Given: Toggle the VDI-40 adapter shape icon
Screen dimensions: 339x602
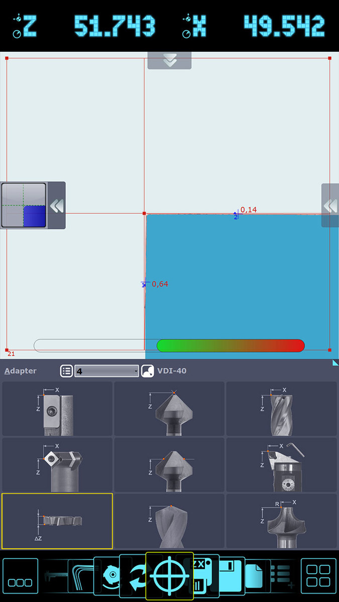Looking at the screenshot, I should pyautogui.click(x=148, y=371).
